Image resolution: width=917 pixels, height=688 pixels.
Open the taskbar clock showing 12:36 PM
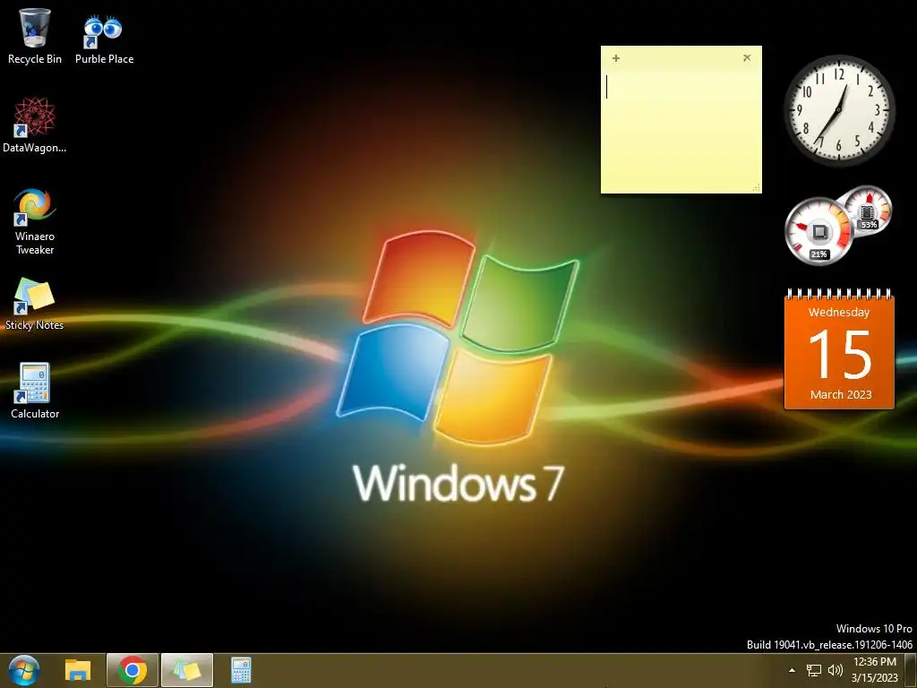coord(874,670)
